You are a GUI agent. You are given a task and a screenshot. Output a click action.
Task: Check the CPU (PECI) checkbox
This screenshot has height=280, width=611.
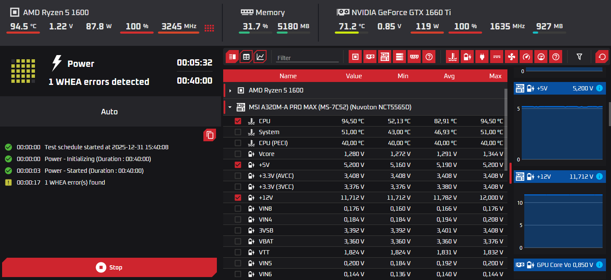click(238, 143)
